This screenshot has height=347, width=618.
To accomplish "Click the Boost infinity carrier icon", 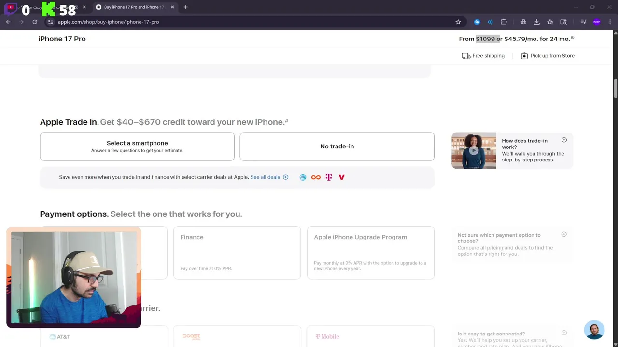I will click(316, 177).
